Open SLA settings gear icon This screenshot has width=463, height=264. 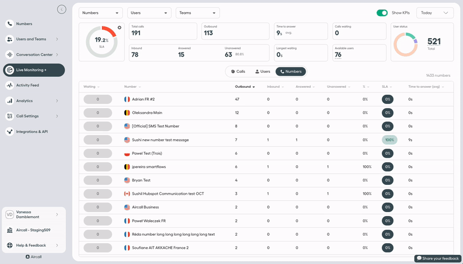coord(119,28)
